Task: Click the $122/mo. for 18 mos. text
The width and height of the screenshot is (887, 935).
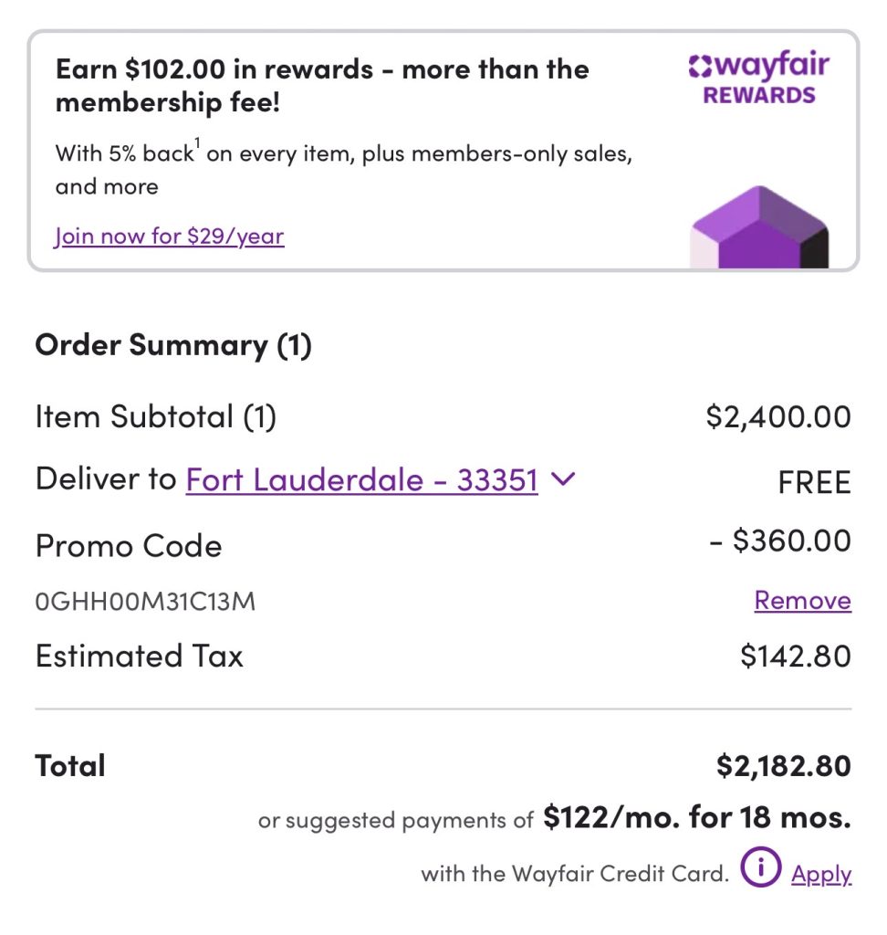Action: pyautogui.click(x=696, y=817)
